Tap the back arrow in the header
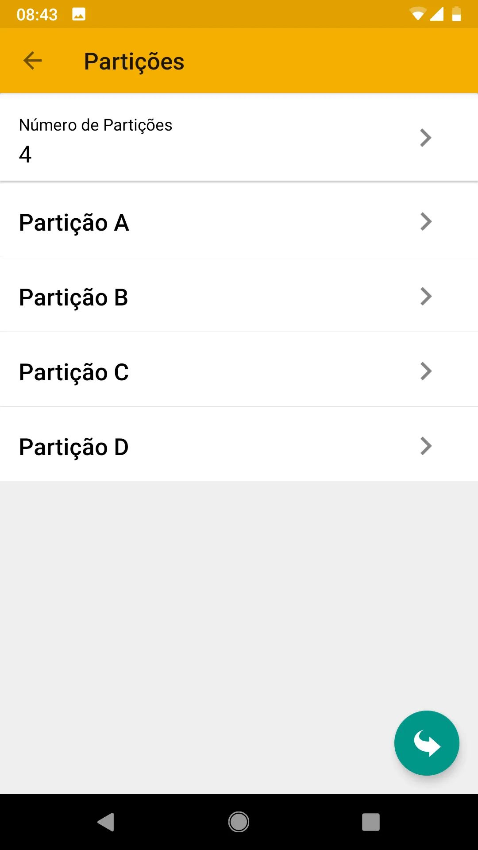The image size is (478, 850). (32, 61)
